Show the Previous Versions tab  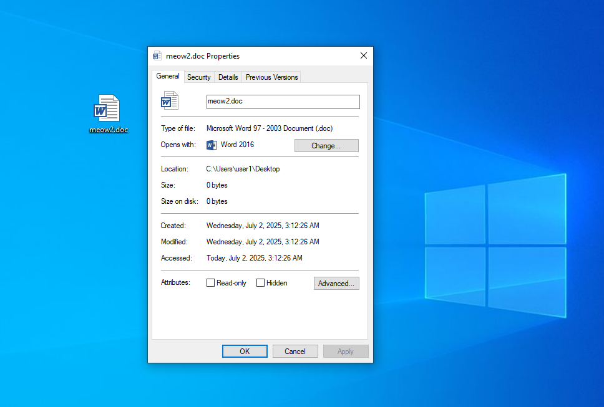point(271,77)
